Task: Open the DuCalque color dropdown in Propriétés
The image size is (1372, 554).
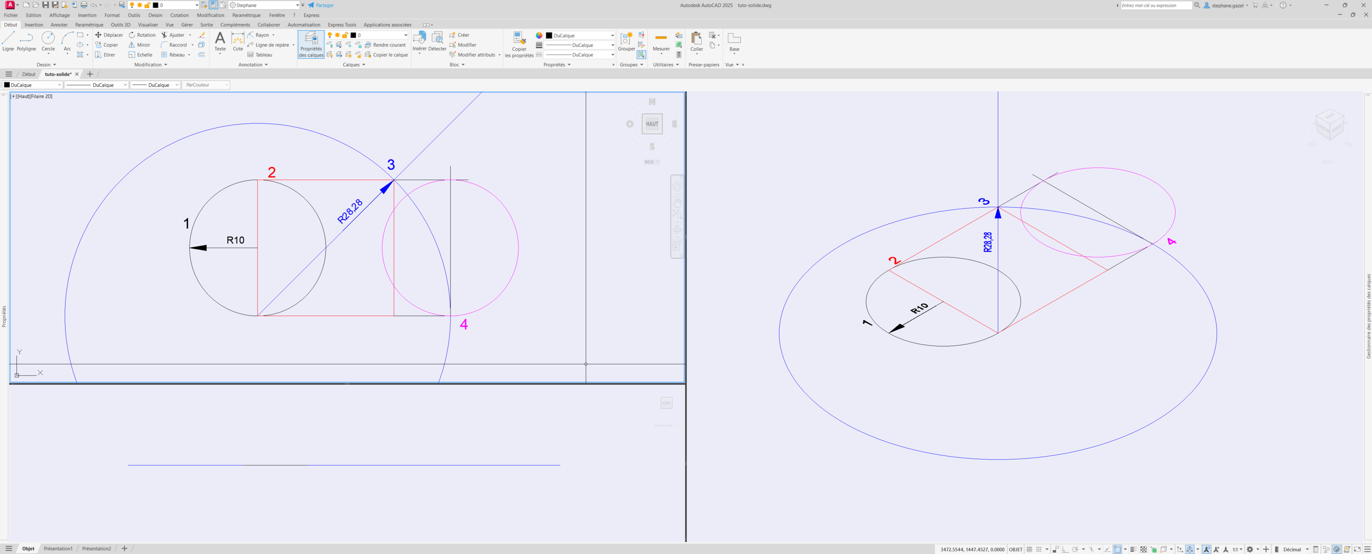Action: pos(580,36)
